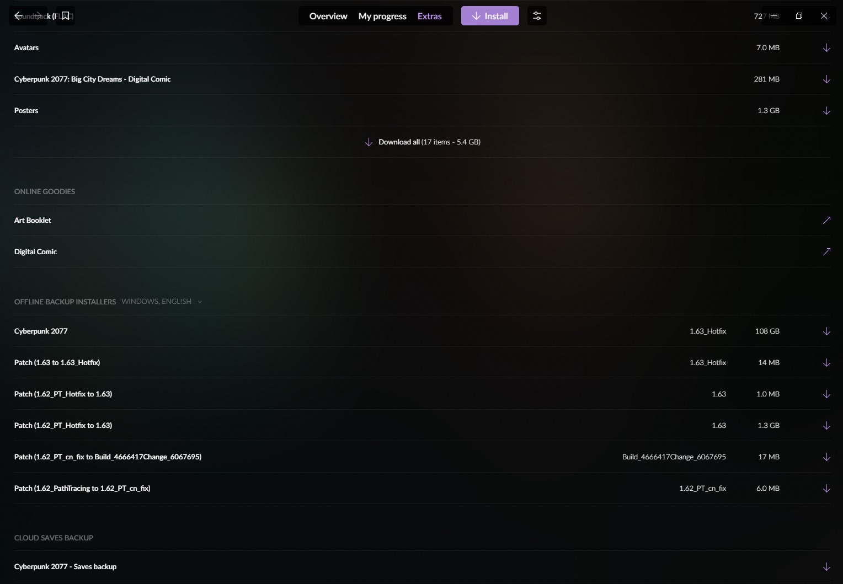Click the Cyberpunk 2077 offline installer name
This screenshot has width=843, height=584.
click(x=41, y=331)
